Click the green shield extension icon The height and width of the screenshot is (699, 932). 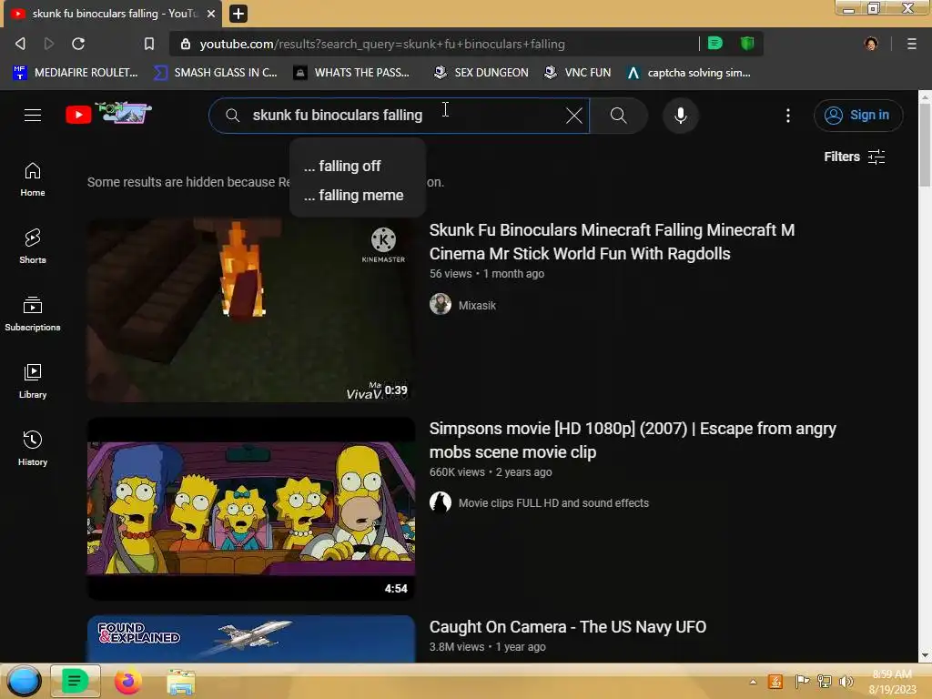coord(747,43)
